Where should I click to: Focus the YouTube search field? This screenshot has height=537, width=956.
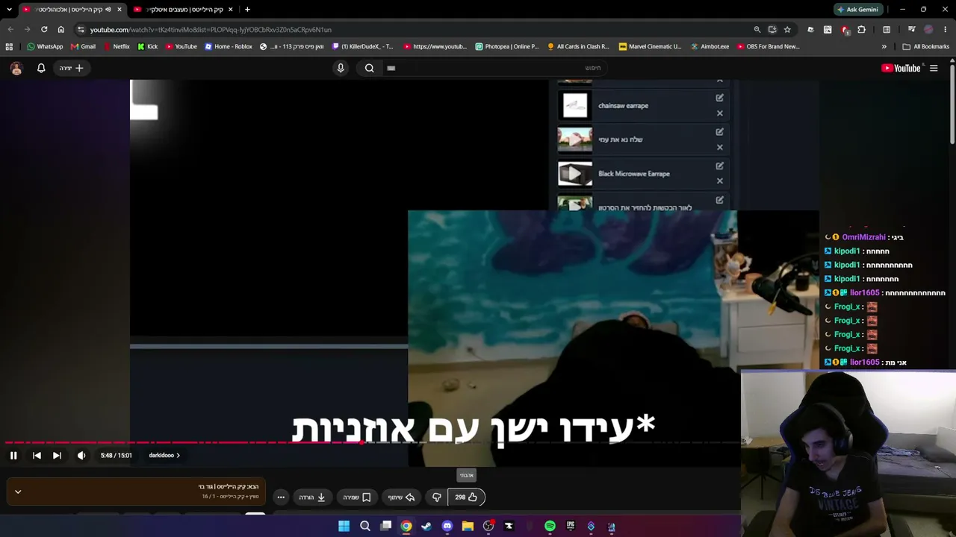click(494, 68)
